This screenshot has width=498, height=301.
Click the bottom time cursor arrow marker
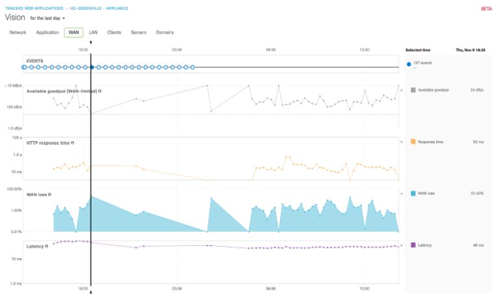[x=91, y=293]
